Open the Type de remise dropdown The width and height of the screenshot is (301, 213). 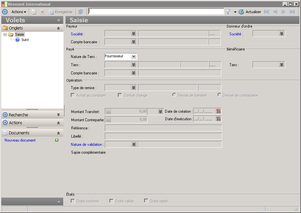pos(134,87)
